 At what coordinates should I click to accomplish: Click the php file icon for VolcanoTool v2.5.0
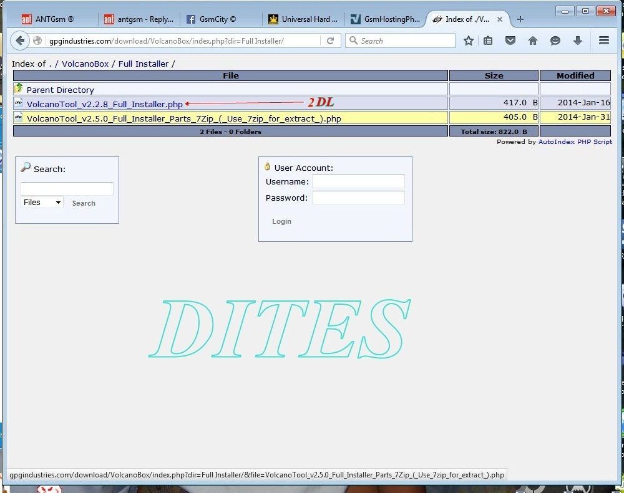[x=18, y=117]
